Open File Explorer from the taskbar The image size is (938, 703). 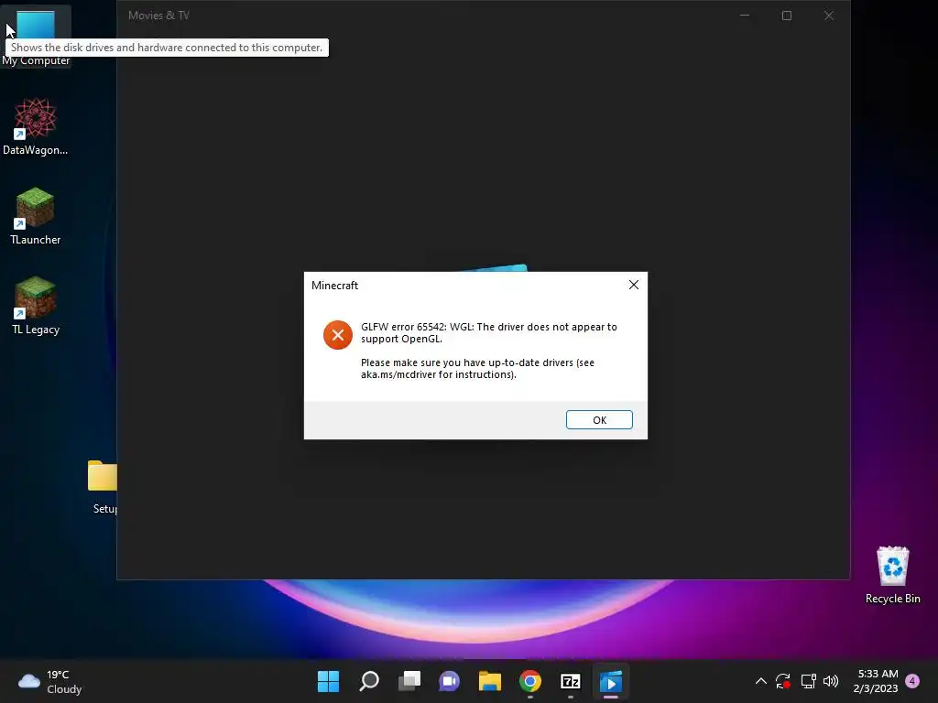(x=489, y=681)
